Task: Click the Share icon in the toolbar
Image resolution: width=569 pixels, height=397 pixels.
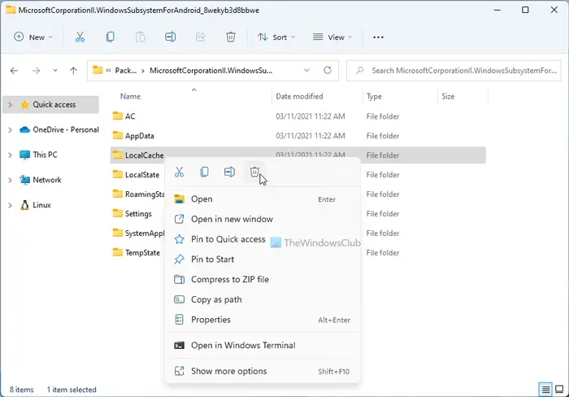Action: click(200, 37)
